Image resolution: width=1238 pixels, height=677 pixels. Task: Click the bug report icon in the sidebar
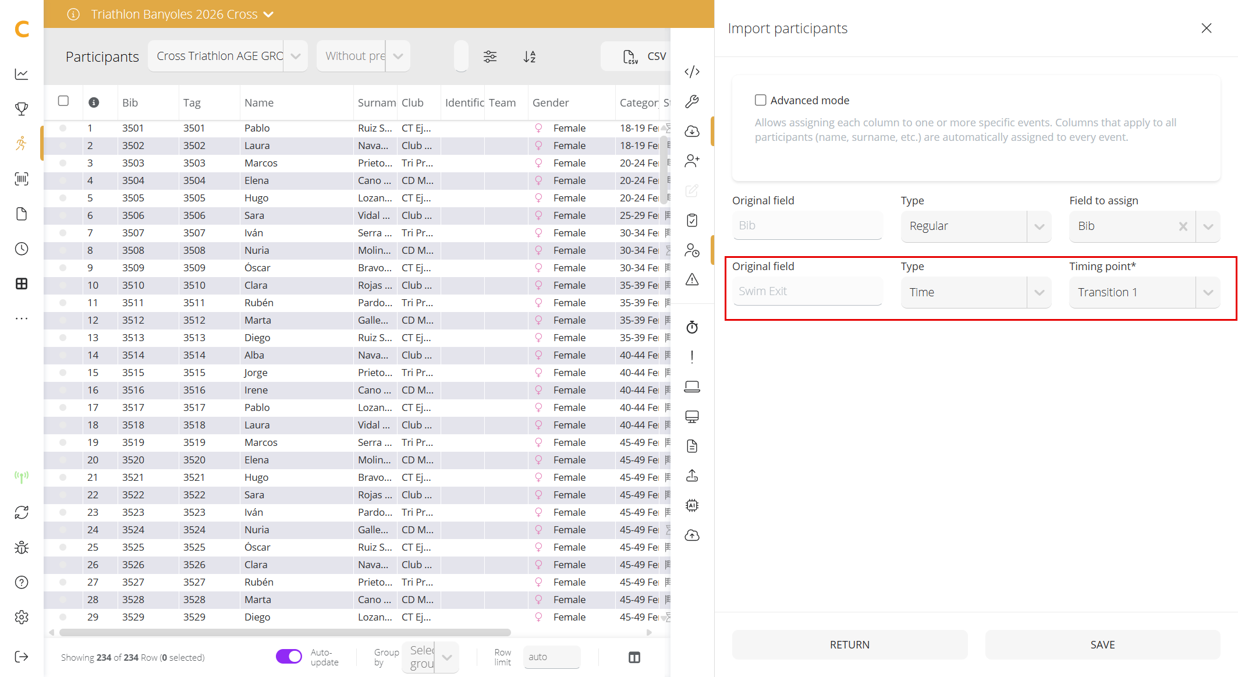pos(22,547)
